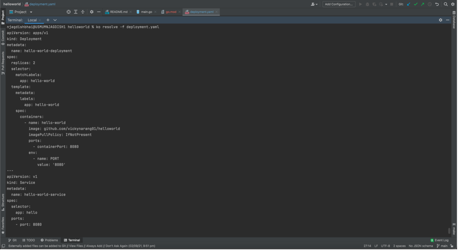Viewport: 458px width, 250px height.
Task: Close the go.mod tab
Action: pyautogui.click(x=180, y=12)
